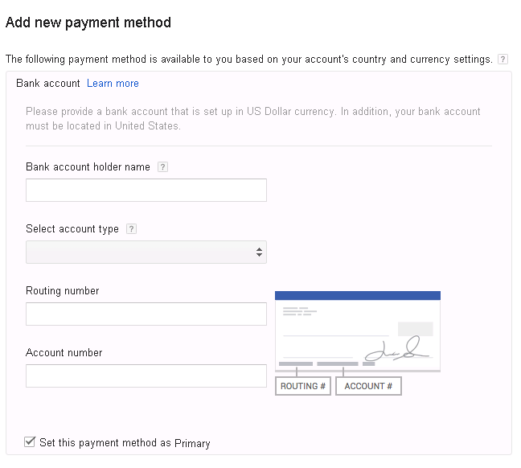Click the Bank account section label
Screen dimensions: 521x468
[x=48, y=83]
